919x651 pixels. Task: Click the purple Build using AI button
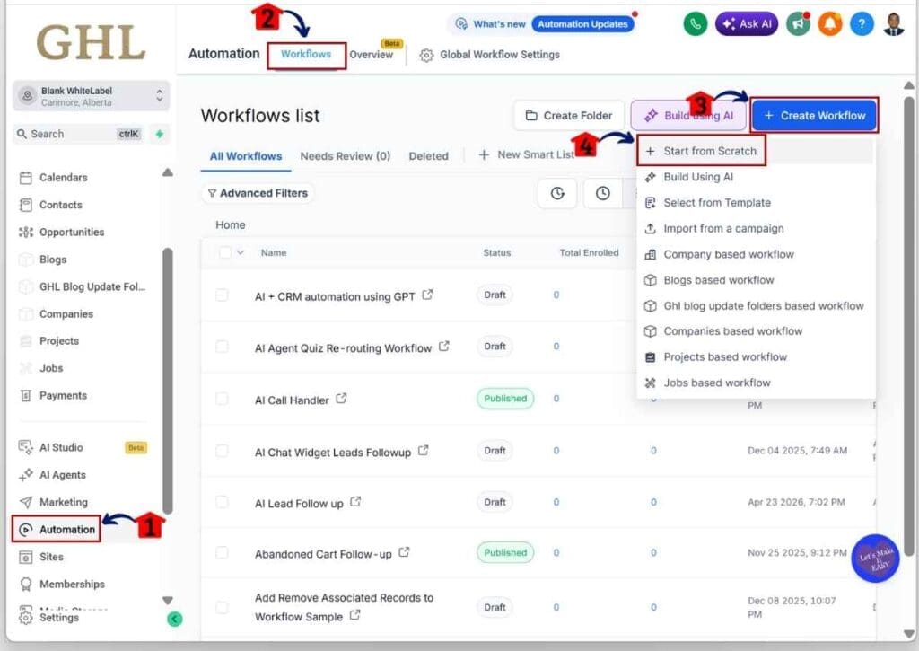689,116
